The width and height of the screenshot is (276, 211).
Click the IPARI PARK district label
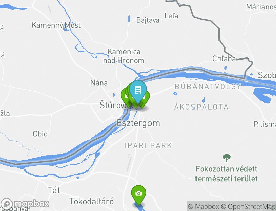tap(148, 146)
